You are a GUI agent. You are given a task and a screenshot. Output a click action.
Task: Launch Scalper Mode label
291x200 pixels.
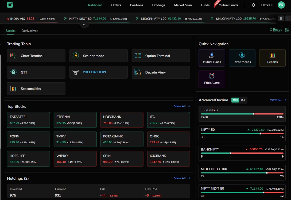click(94, 56)
